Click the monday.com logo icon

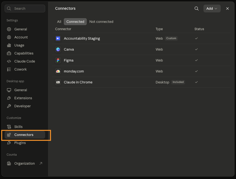tap(58, 71)
